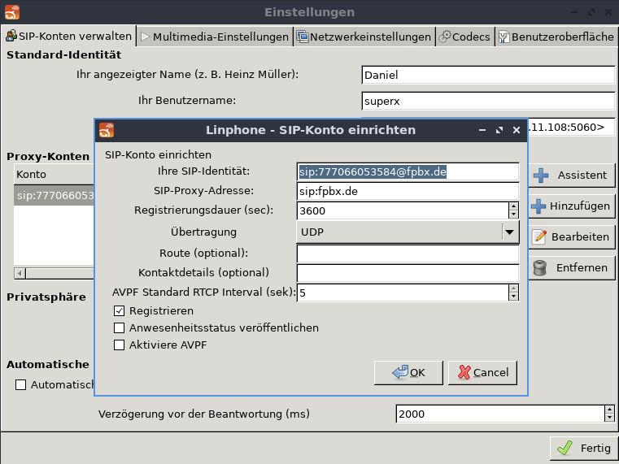The image size is (619, 464).
Task: Increase Verzögerung vor der Beantwortung value
Action: click(x=609, y=410)
